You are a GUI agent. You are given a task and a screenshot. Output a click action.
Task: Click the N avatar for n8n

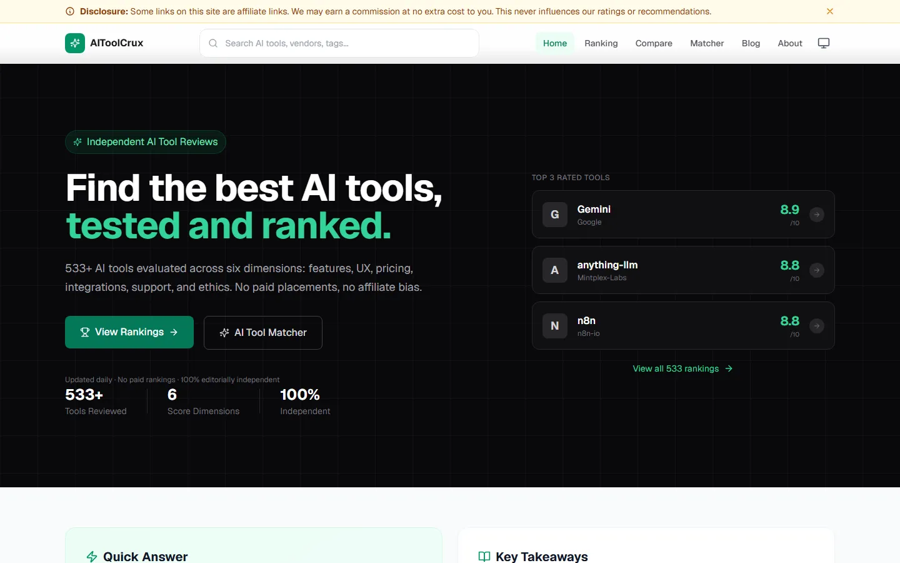[555, 326]
